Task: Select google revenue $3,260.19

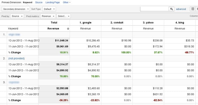Action: (x=94, y=94)
